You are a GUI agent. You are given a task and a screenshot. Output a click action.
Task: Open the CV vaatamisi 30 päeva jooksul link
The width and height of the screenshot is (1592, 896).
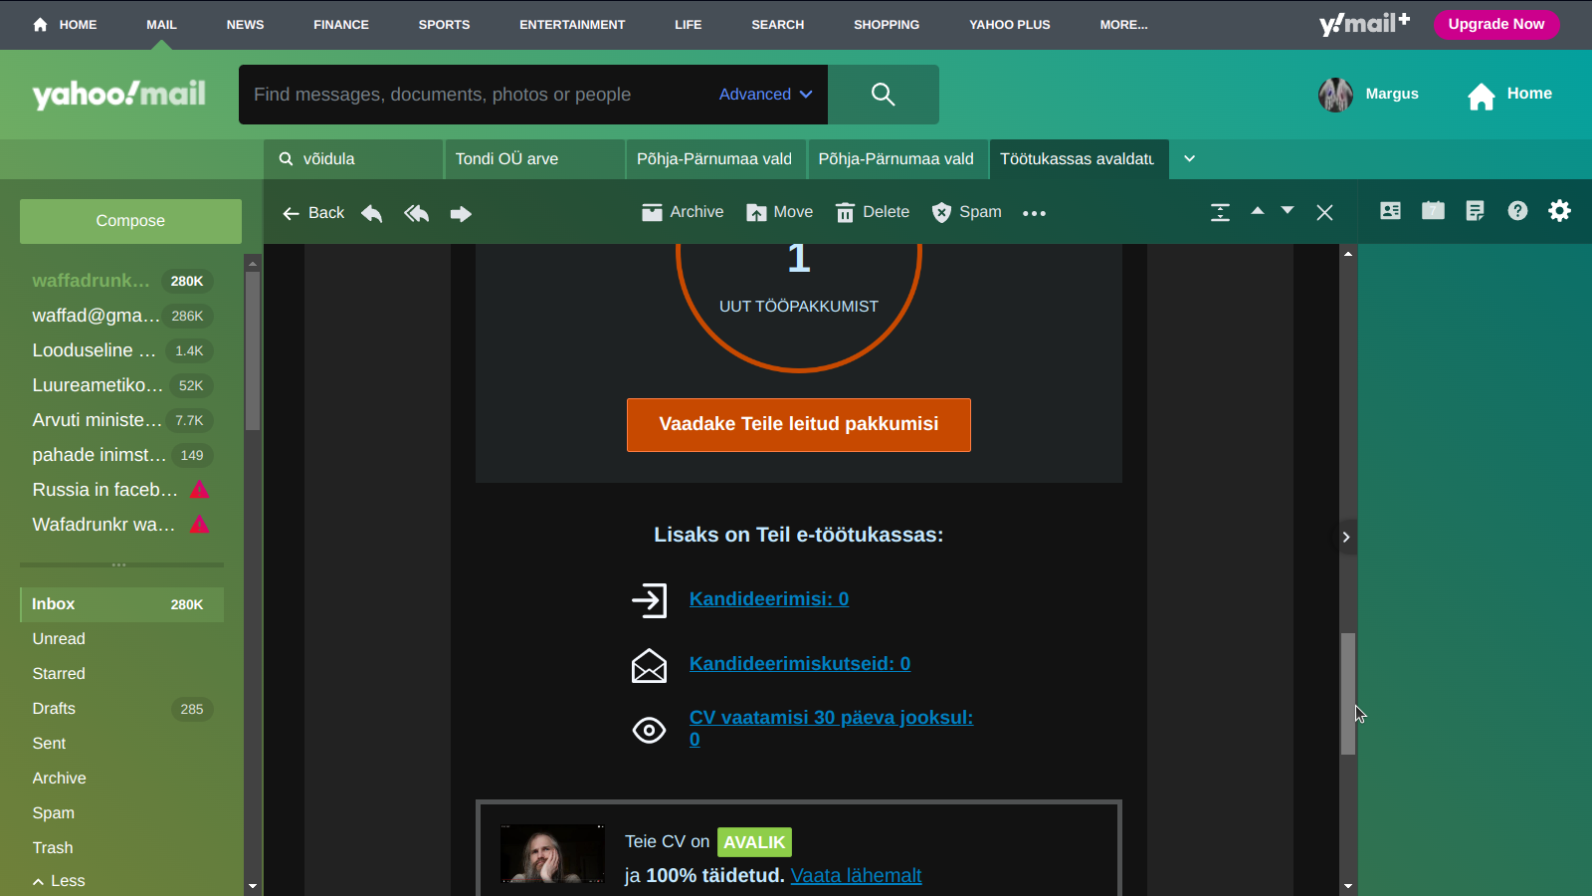[831, 729]
